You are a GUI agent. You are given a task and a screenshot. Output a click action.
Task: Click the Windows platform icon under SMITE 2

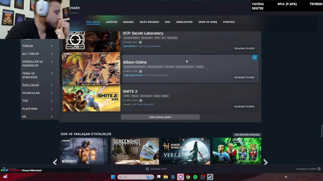click(141, 100)
